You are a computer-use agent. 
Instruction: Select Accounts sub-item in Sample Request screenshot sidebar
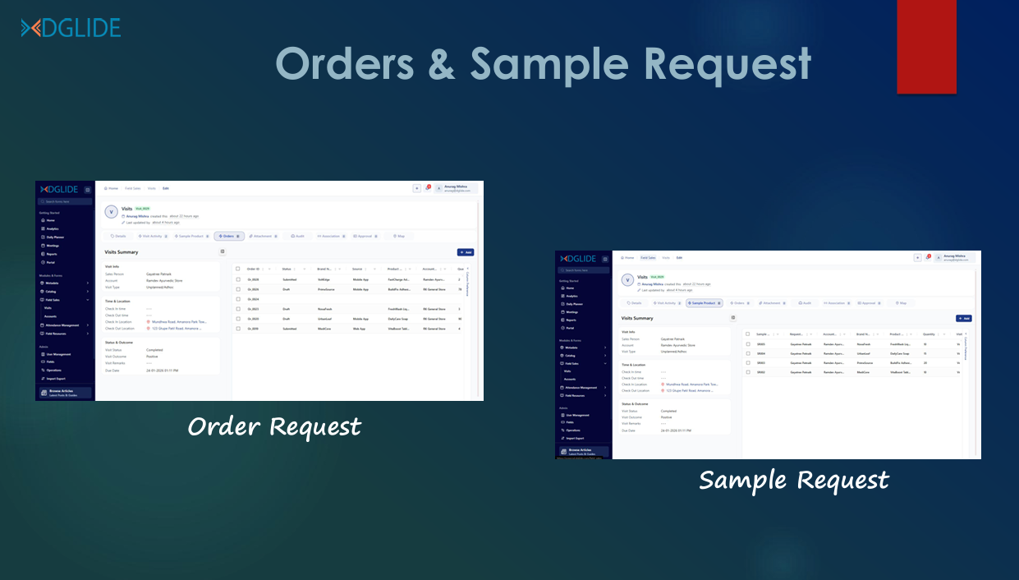[x=570, y=379]
